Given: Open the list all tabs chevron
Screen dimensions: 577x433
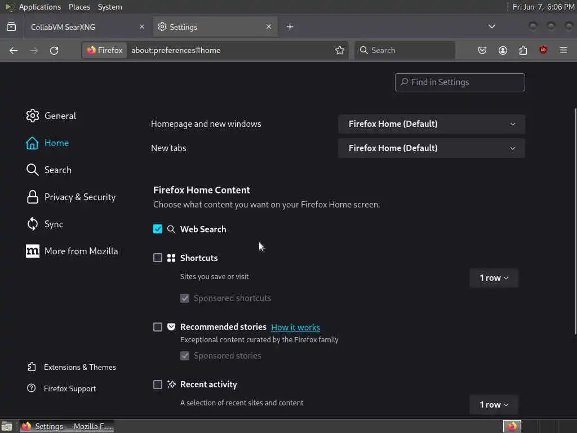Looking at the screenshot, I should 492,26.
